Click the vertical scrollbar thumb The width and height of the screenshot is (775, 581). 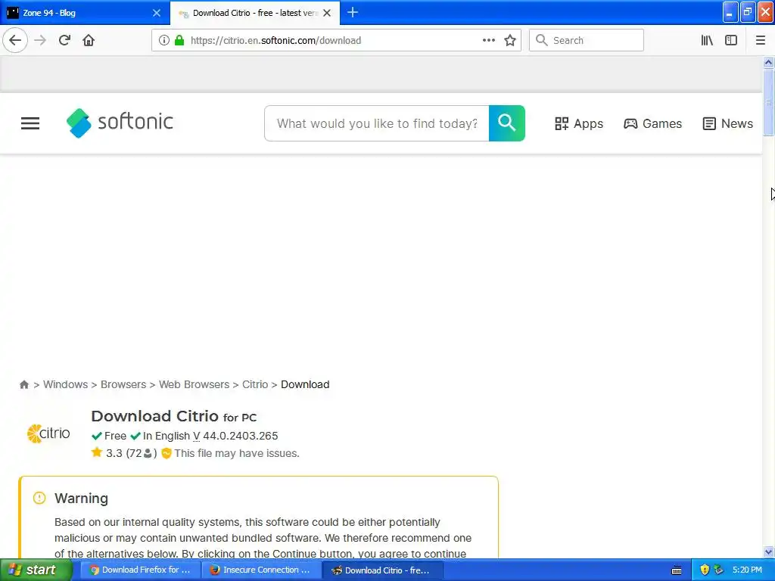click(768, 102)
